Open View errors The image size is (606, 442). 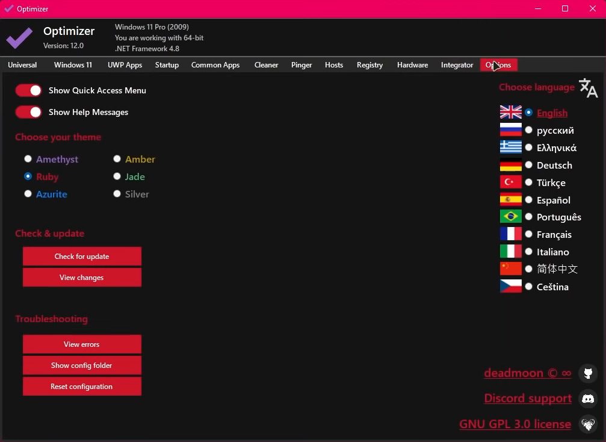[x=82, y=344]
